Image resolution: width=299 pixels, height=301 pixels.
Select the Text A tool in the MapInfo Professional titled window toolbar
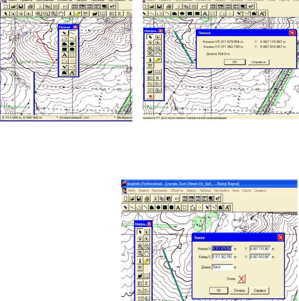(178, 207)
